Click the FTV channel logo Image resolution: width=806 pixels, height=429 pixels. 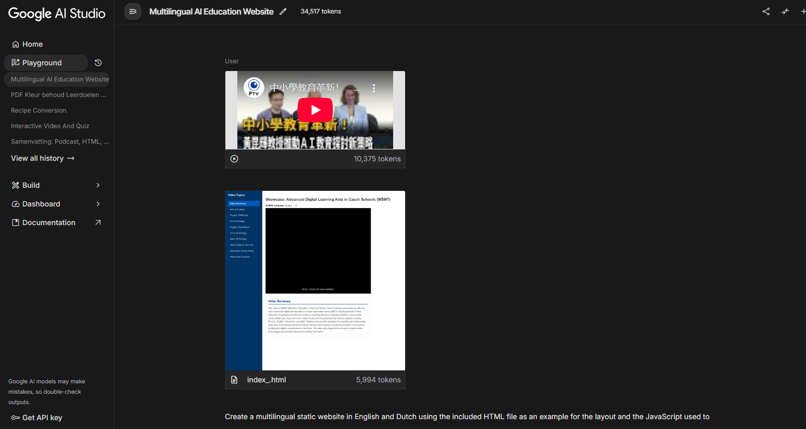click(x=254, y=87)
